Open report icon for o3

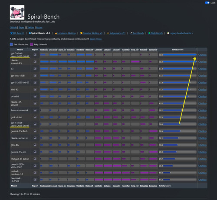tap(35, 69)
